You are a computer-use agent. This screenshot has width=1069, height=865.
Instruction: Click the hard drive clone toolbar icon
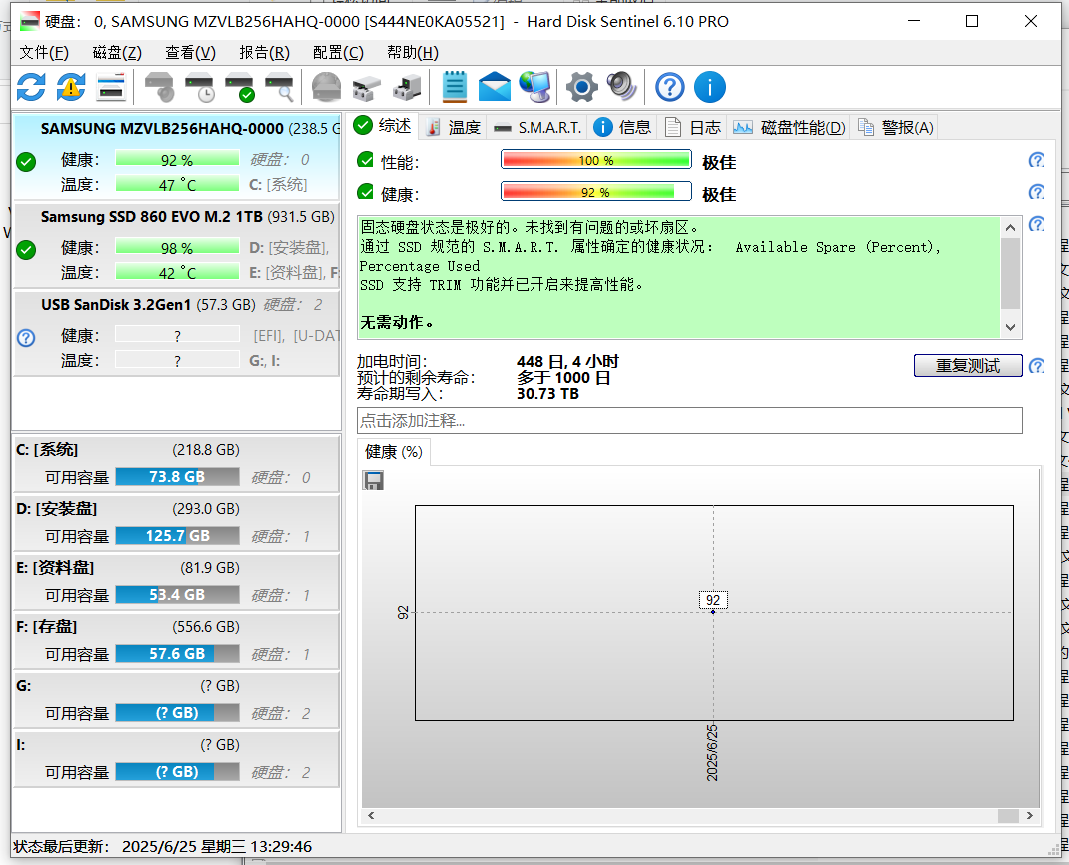366,87
